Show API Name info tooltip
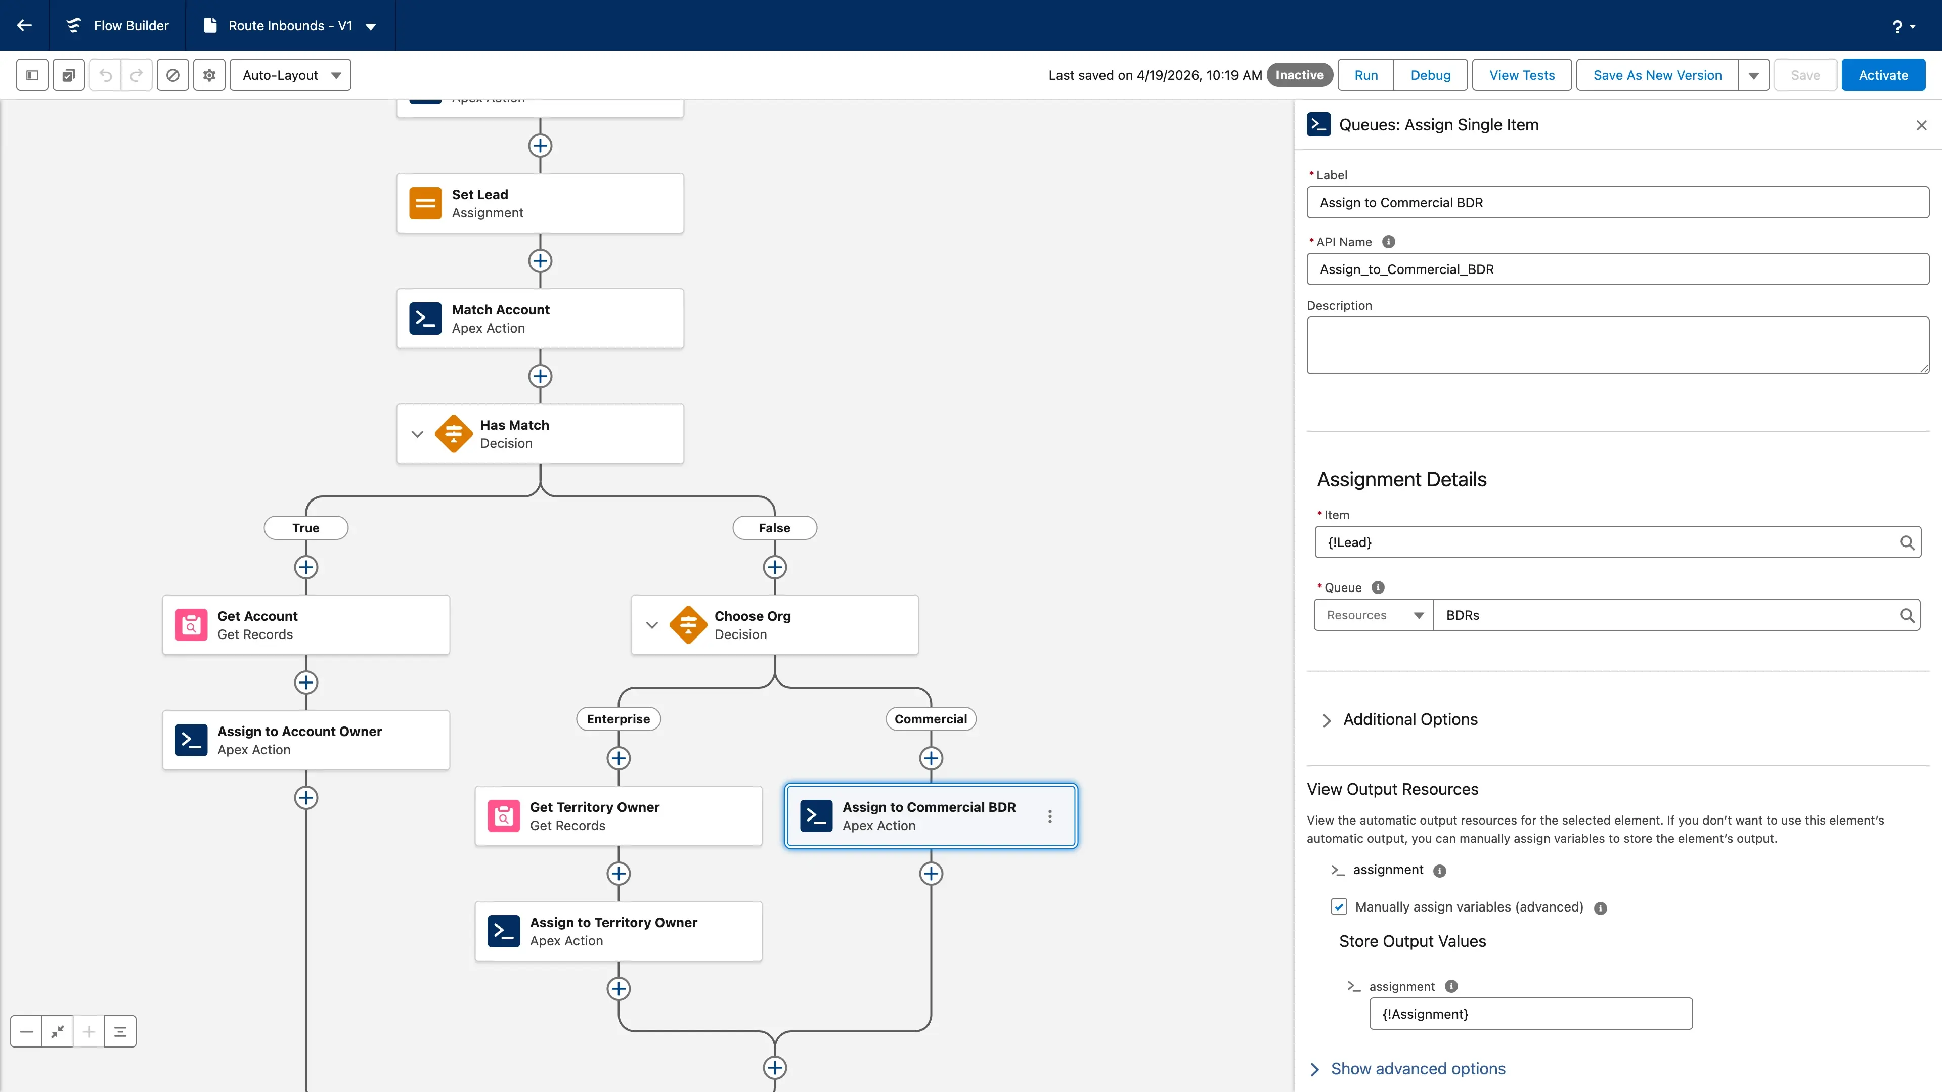 pyautogui.click(x=1389, y=242)
